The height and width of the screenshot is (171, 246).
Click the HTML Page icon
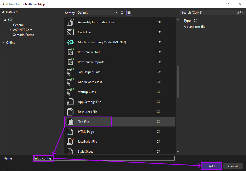(x=70, y=132)
